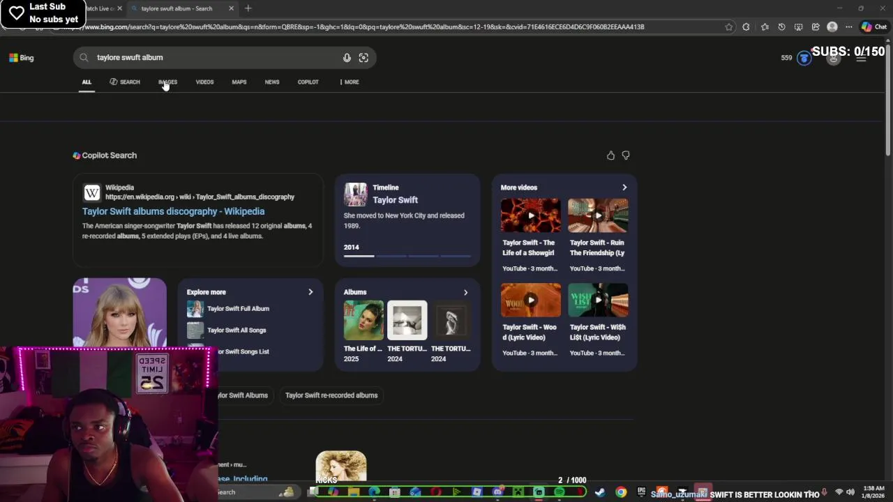Open Spotify from the taskbar

tap(559, 492)
